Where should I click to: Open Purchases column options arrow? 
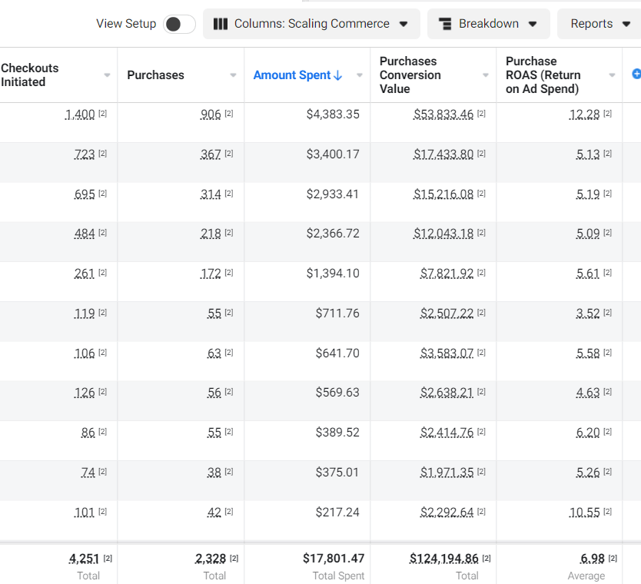(233, 75)
